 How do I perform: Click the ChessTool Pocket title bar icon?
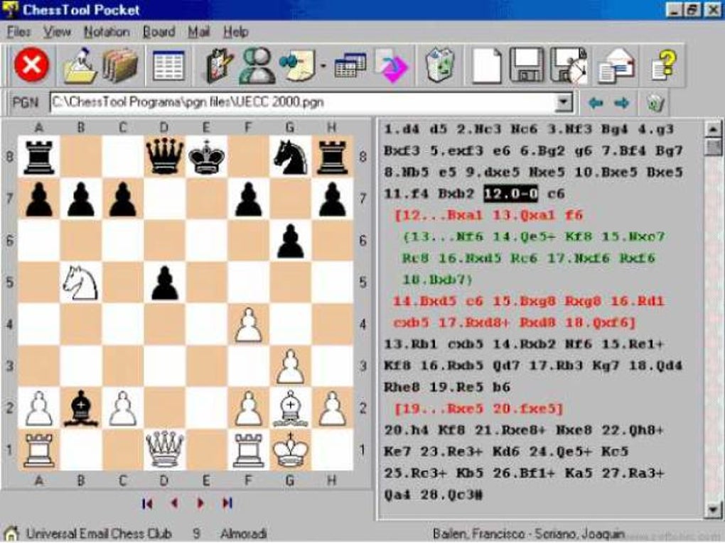pos(10,9)
